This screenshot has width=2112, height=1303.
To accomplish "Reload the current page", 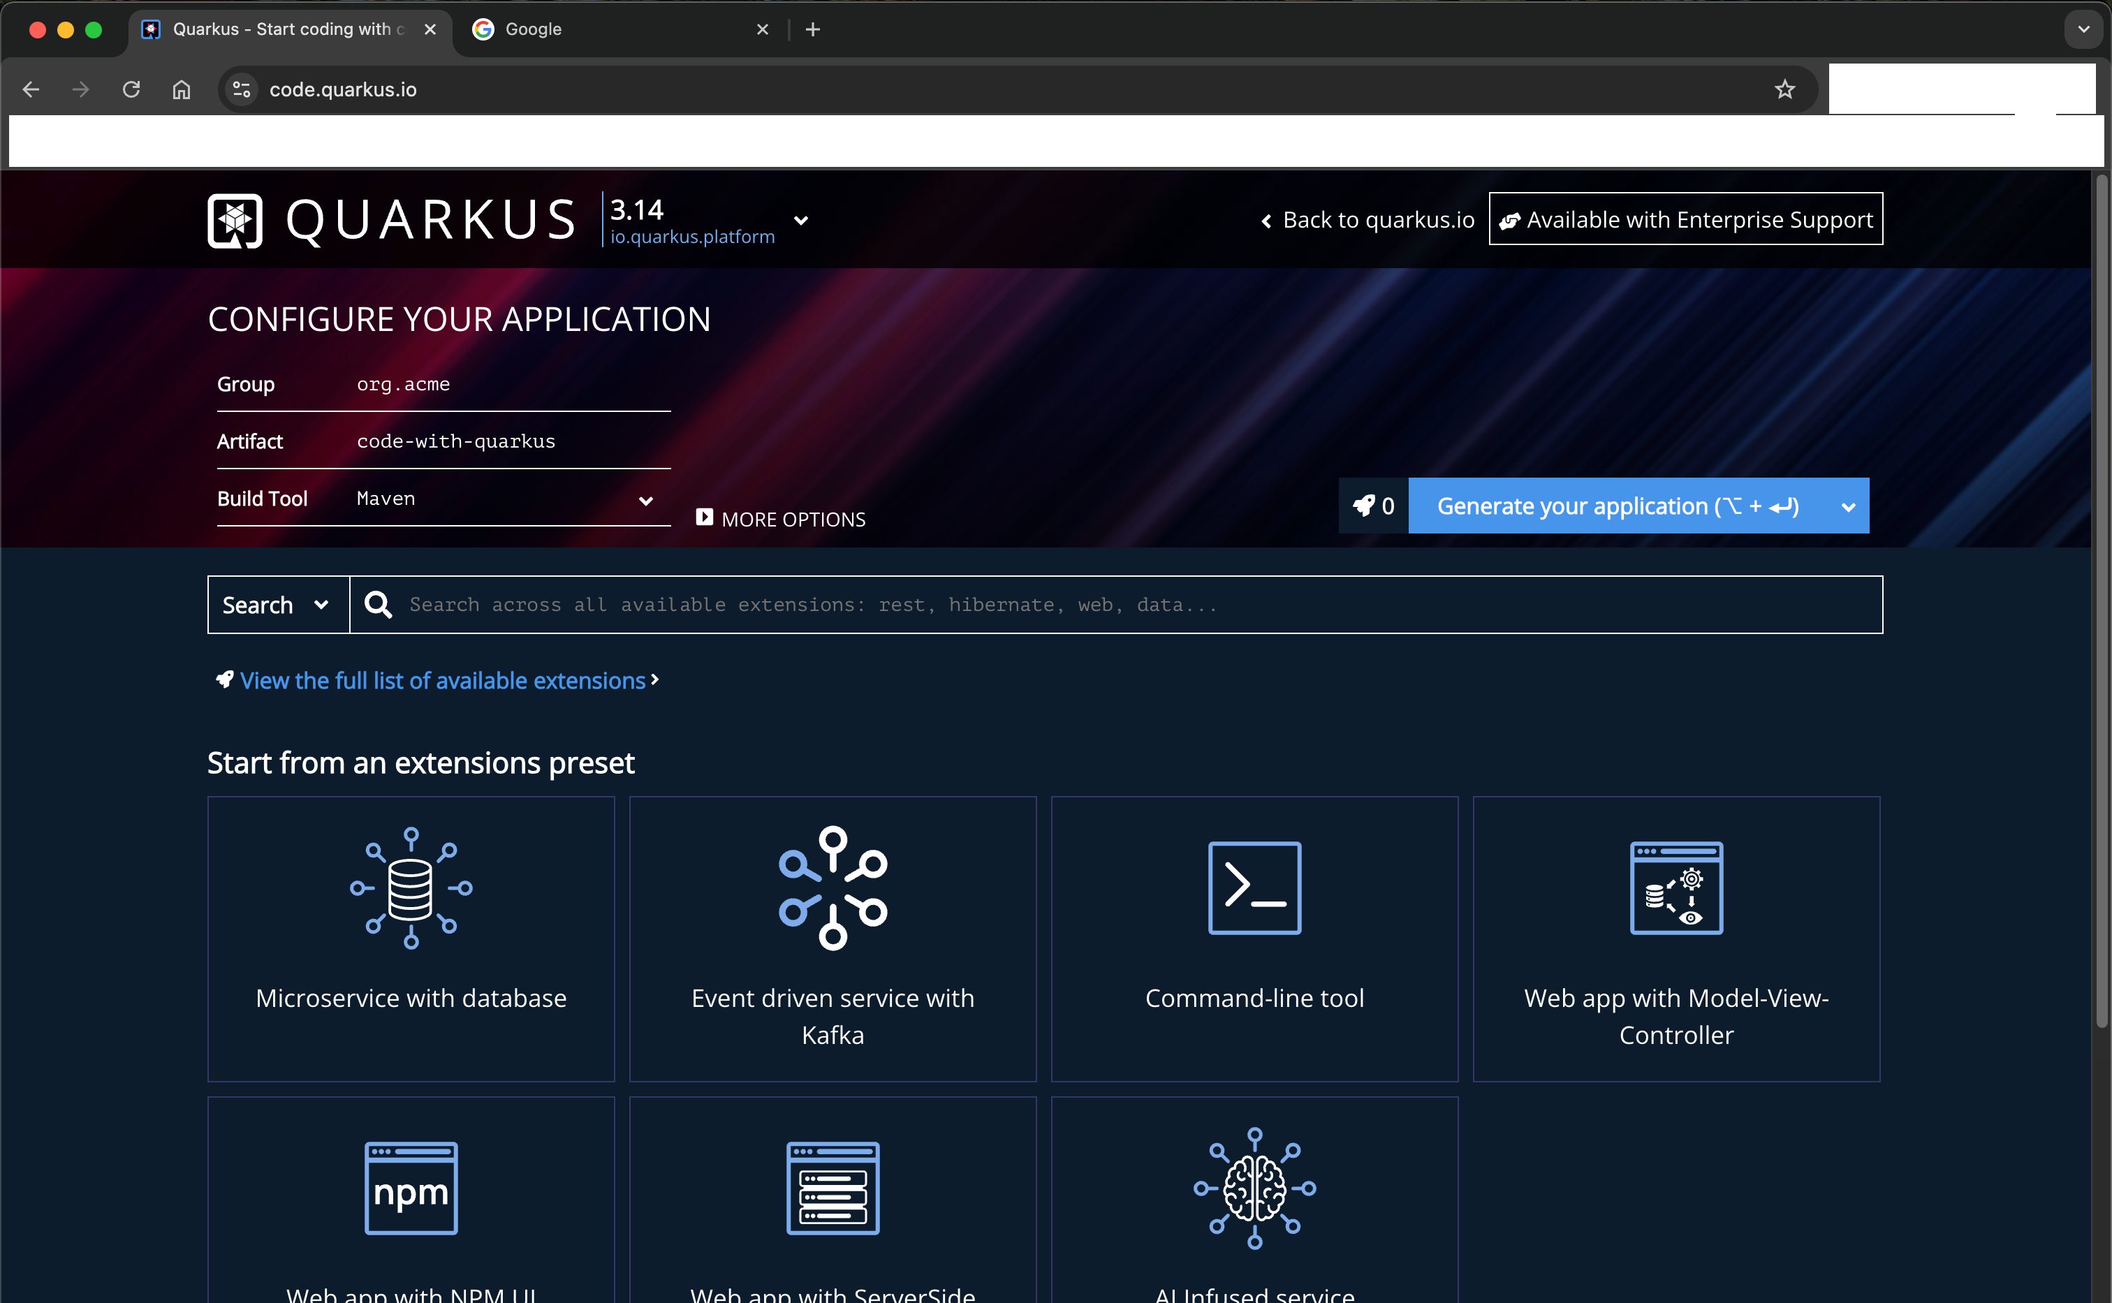I will 131,89.
